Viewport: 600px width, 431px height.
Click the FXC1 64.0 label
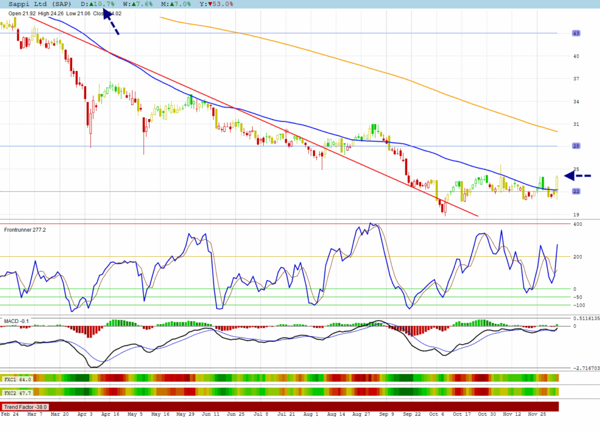click(x=16, y=379)
